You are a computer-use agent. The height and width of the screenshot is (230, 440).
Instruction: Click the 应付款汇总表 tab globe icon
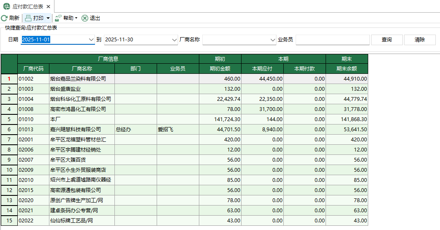point(7,7)
